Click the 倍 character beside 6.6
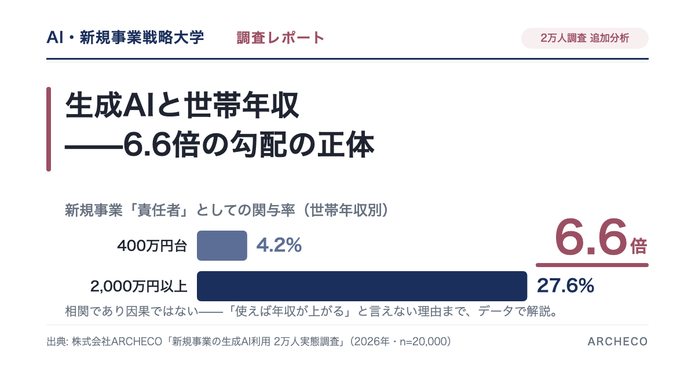This screenshot has width=695, height=365. (639, 246)
